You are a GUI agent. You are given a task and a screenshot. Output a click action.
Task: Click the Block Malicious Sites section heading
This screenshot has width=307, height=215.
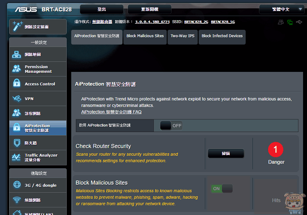[101, 183]
